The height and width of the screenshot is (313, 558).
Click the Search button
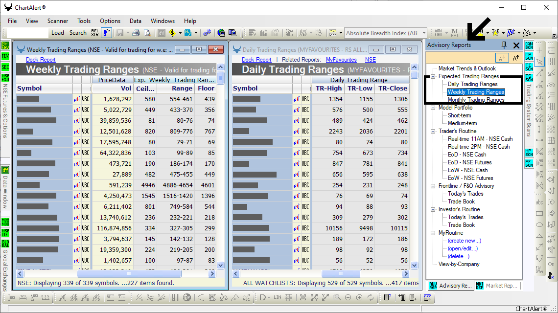click(x=78, y=33)
